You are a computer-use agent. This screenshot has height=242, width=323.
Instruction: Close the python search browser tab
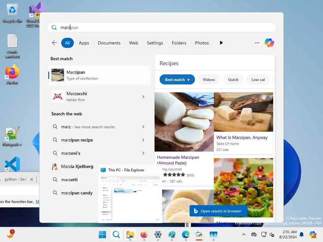pyautogui.click(x=32, y=179)
